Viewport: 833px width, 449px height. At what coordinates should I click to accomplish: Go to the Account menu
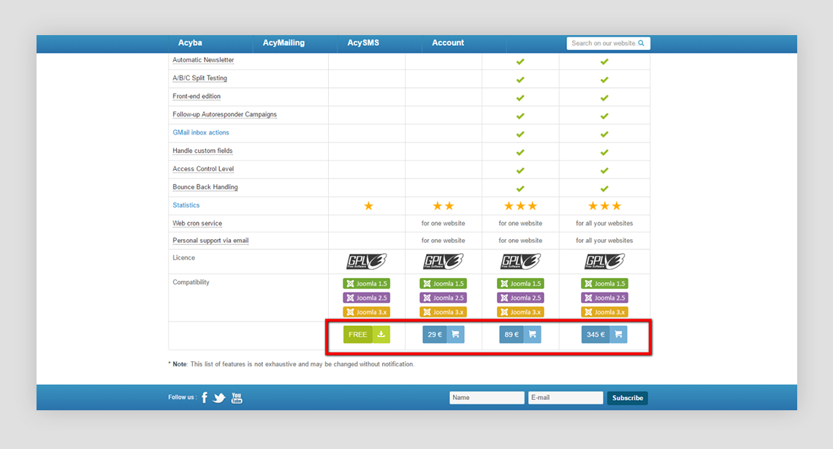pos(448,43)
